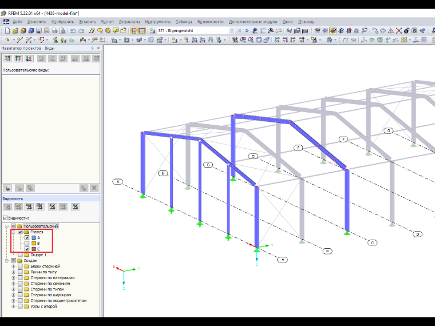Open the Изменить menu
435x326 pixels.
[x=37, y=22]
